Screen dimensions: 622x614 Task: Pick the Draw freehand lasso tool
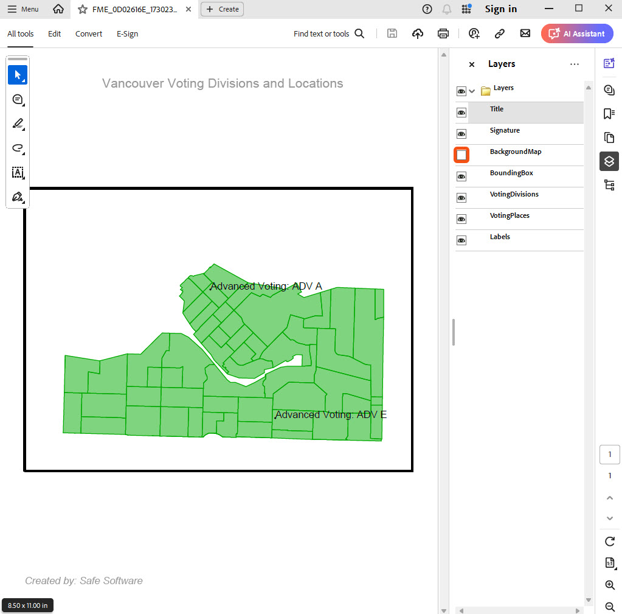pyautogui.click(x=18, y=148)
